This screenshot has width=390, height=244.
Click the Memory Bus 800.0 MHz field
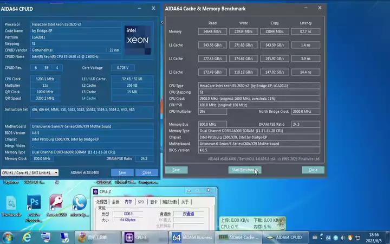212,124
